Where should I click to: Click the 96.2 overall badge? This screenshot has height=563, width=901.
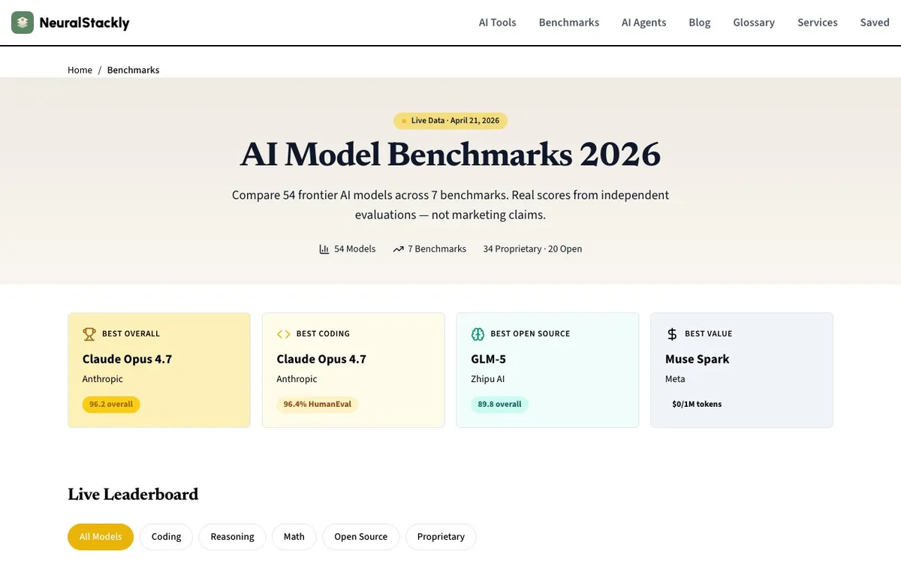click(x=111, y=404)
